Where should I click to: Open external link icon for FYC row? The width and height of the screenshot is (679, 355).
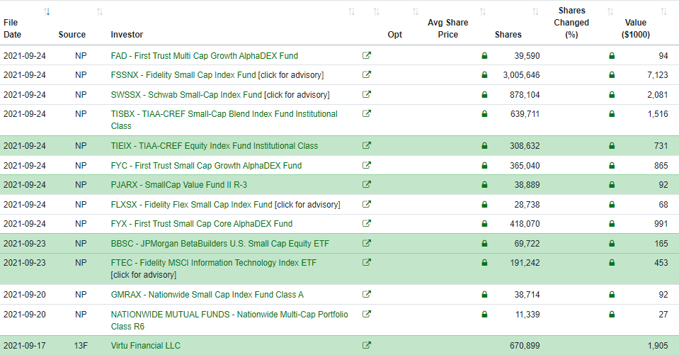pyautogui.click(x=366, y=165)
